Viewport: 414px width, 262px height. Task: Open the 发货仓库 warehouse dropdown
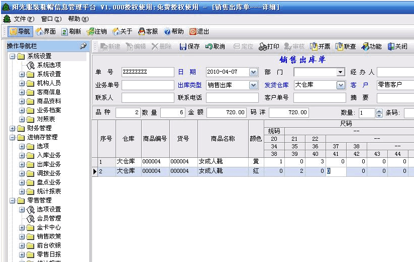click(x=341, y=85)
